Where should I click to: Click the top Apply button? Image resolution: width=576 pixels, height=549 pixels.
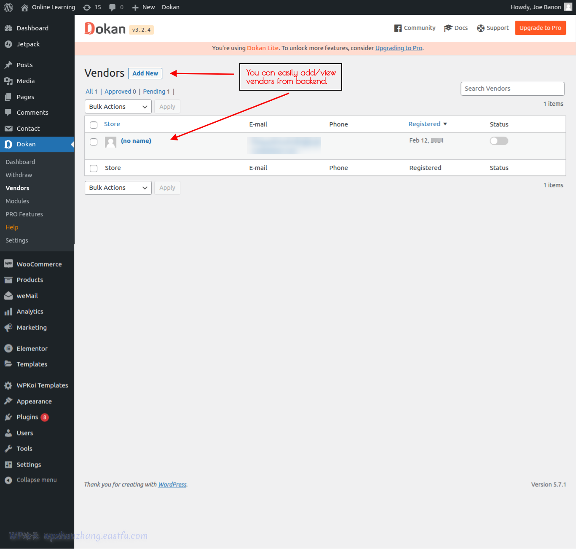(x=167, y=107)
